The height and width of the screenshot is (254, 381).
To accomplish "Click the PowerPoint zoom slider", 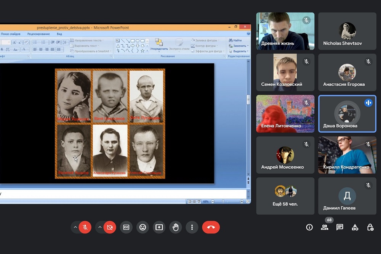I will click(x=227, y=201).
